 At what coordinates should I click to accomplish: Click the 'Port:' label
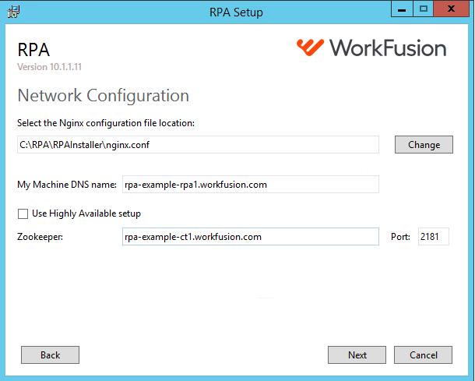400,237
